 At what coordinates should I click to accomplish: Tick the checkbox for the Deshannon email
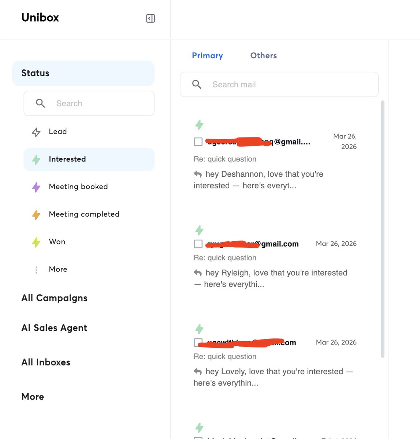pos(198,142)
